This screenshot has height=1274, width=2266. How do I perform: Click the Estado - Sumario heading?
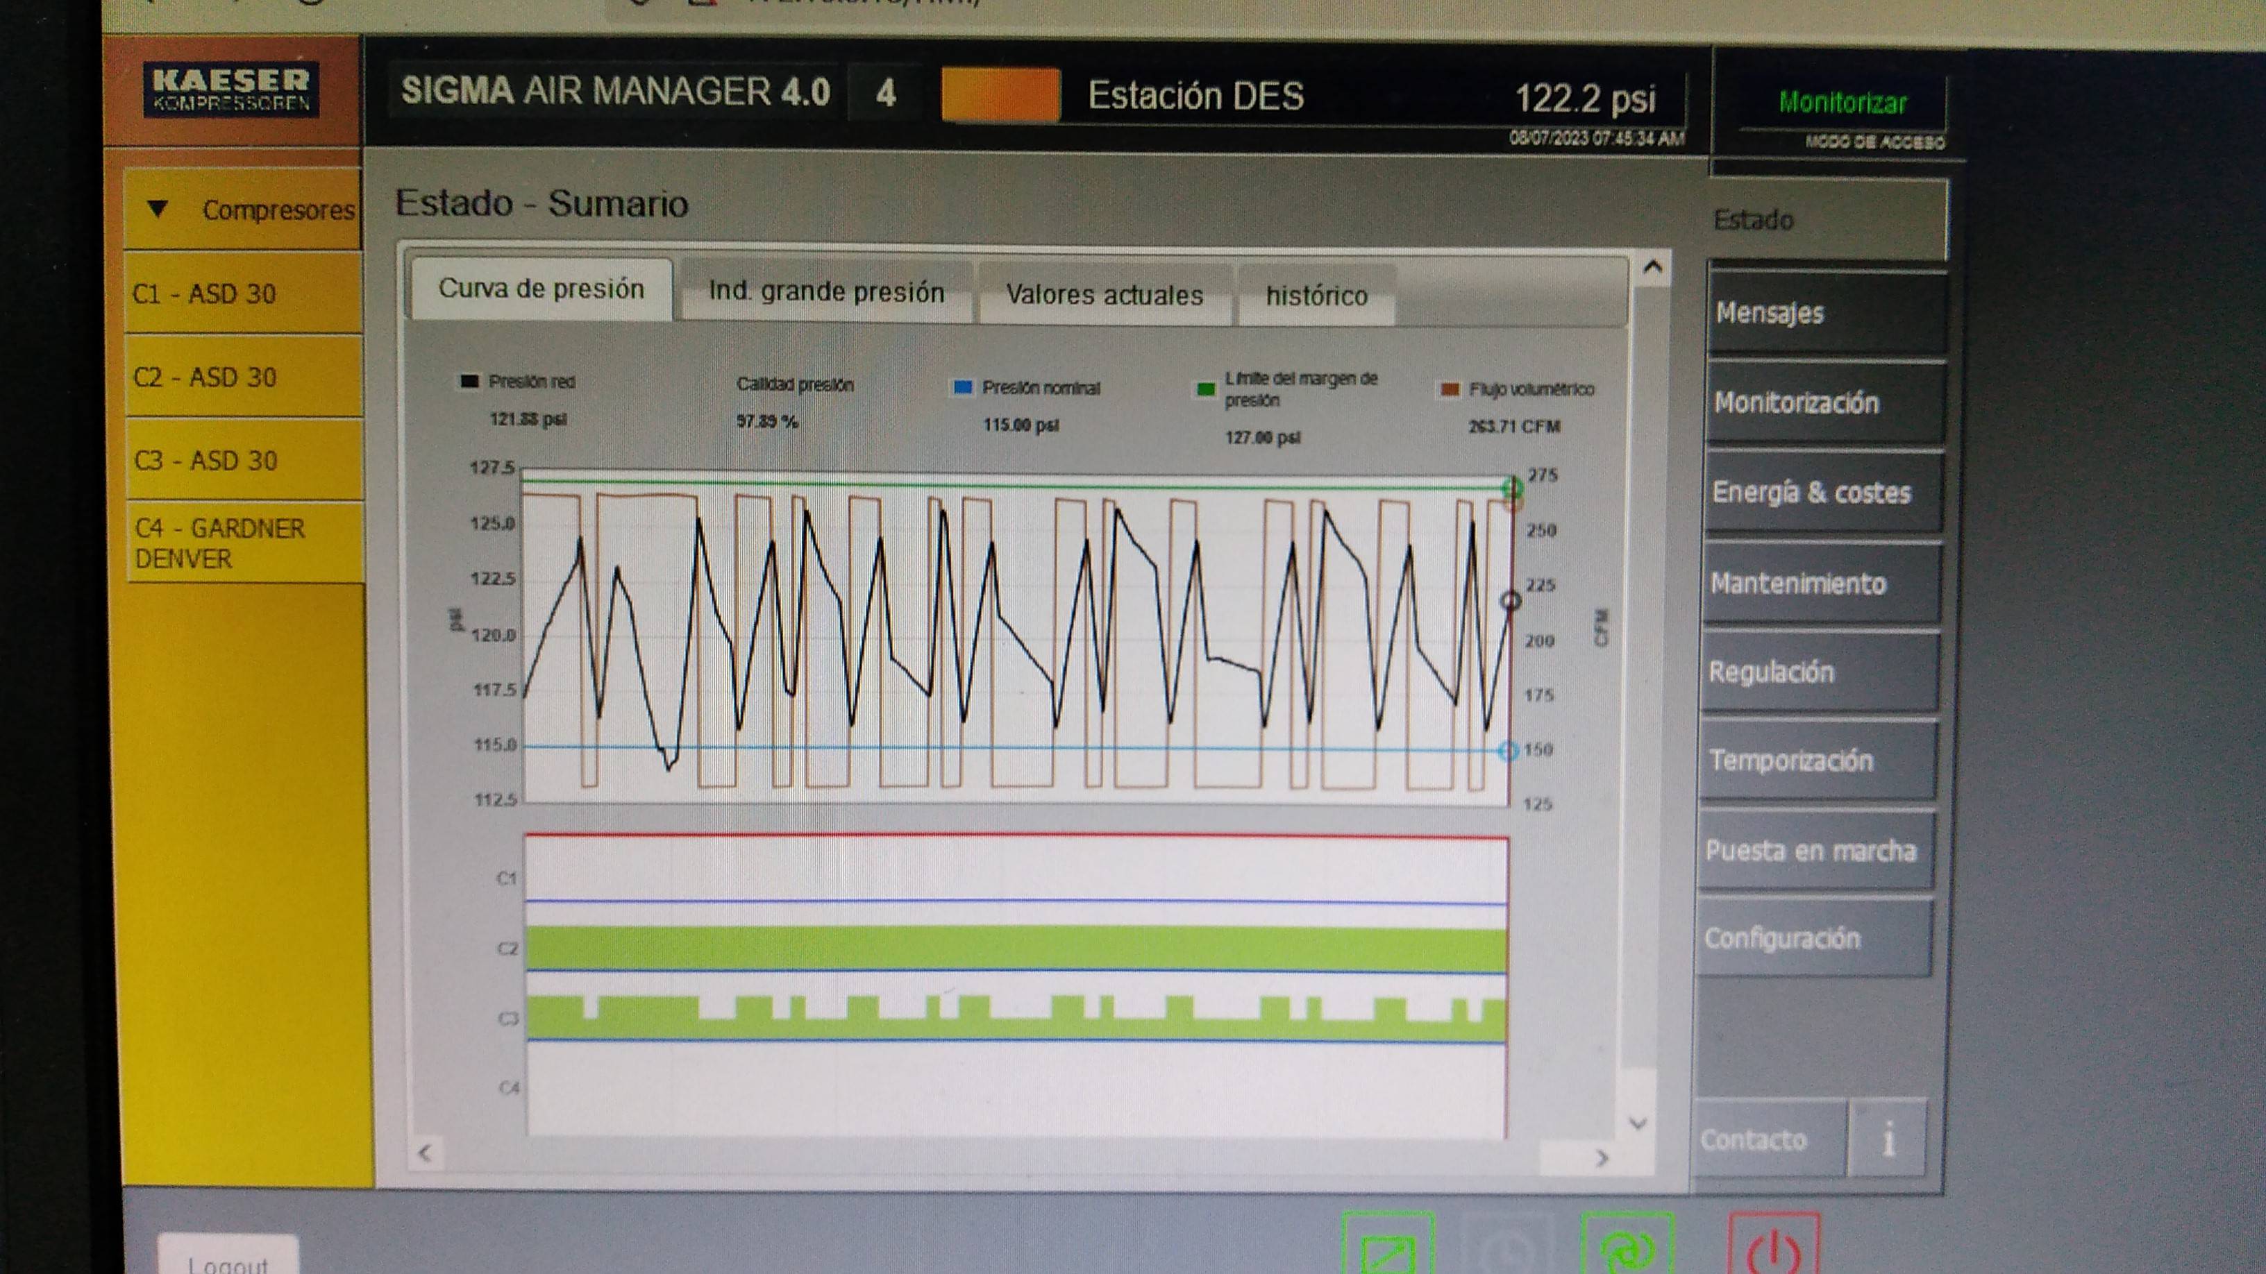pyautogui.click(x=541, y=203)
